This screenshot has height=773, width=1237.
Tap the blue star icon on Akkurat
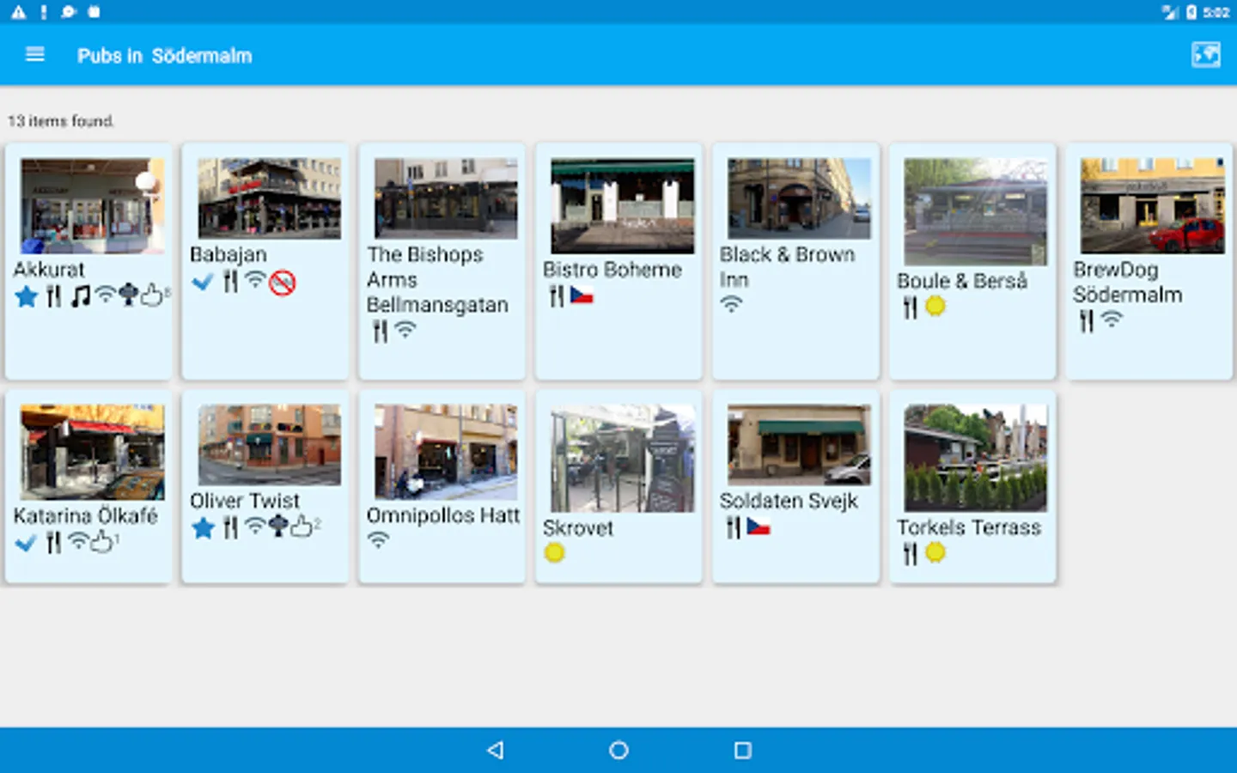(27, 296)
